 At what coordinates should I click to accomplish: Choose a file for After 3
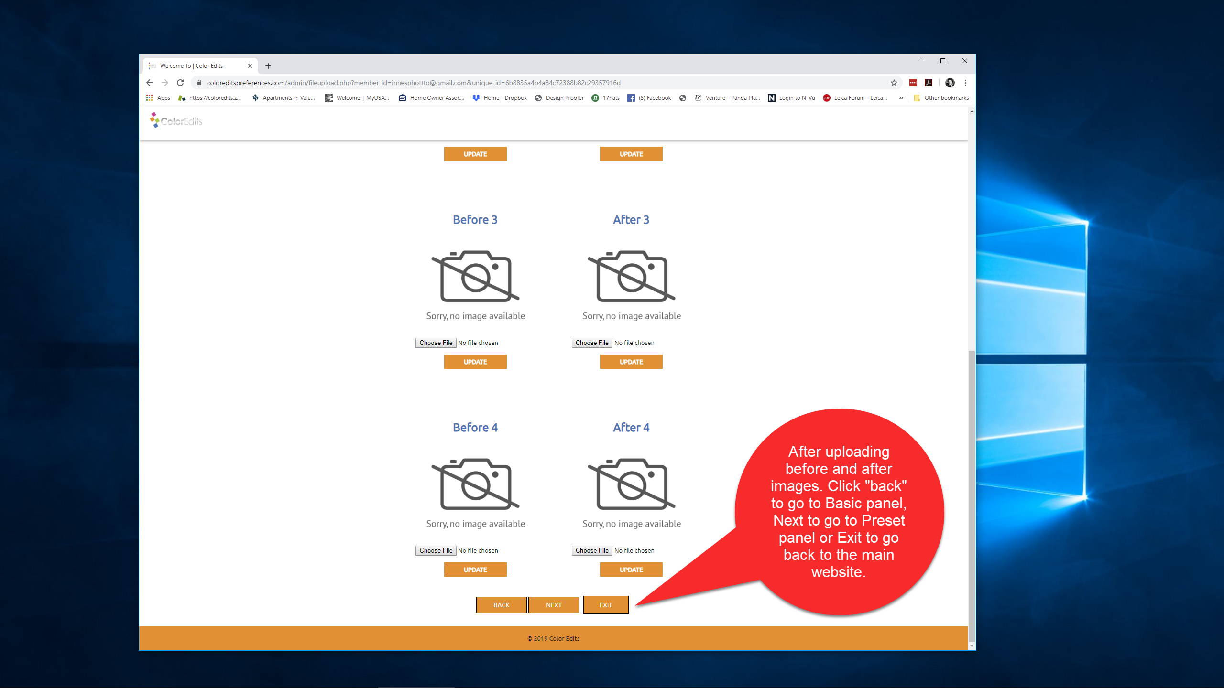592,343
